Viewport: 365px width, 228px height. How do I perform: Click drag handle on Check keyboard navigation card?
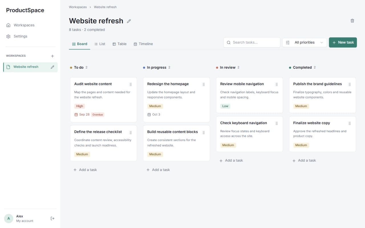point(277,123)
